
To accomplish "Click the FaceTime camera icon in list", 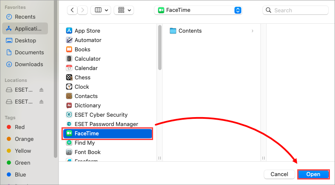I will (69, 134).
